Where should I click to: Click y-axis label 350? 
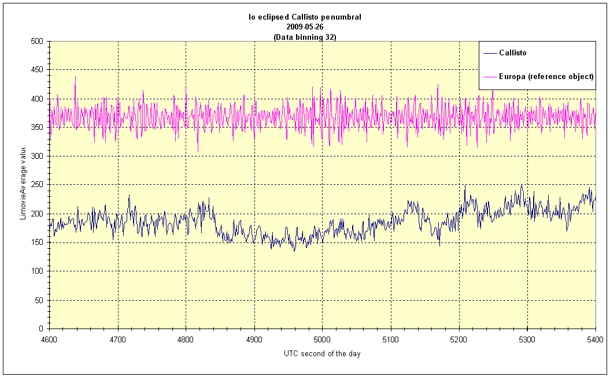(x=37, y=128)
